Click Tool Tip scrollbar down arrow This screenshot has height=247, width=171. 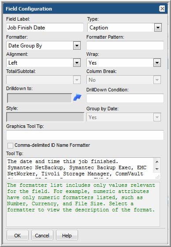[x=157, y=169]
